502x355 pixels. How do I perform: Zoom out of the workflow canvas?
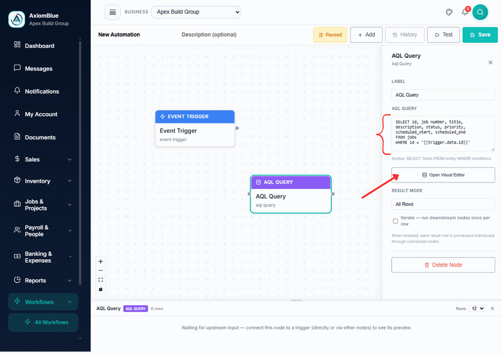pos(100,271)
